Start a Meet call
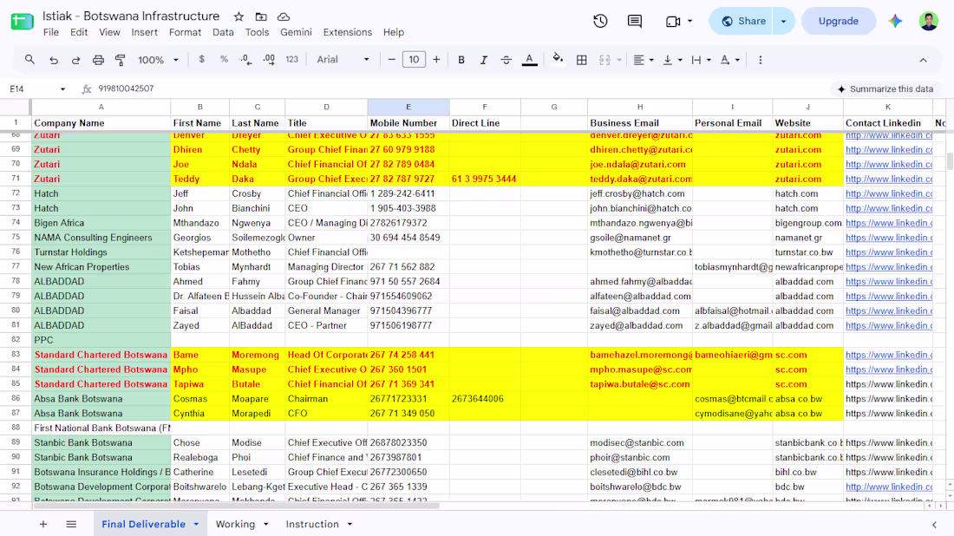Screen dimensions: 954x536 click(x=673, y=21)
